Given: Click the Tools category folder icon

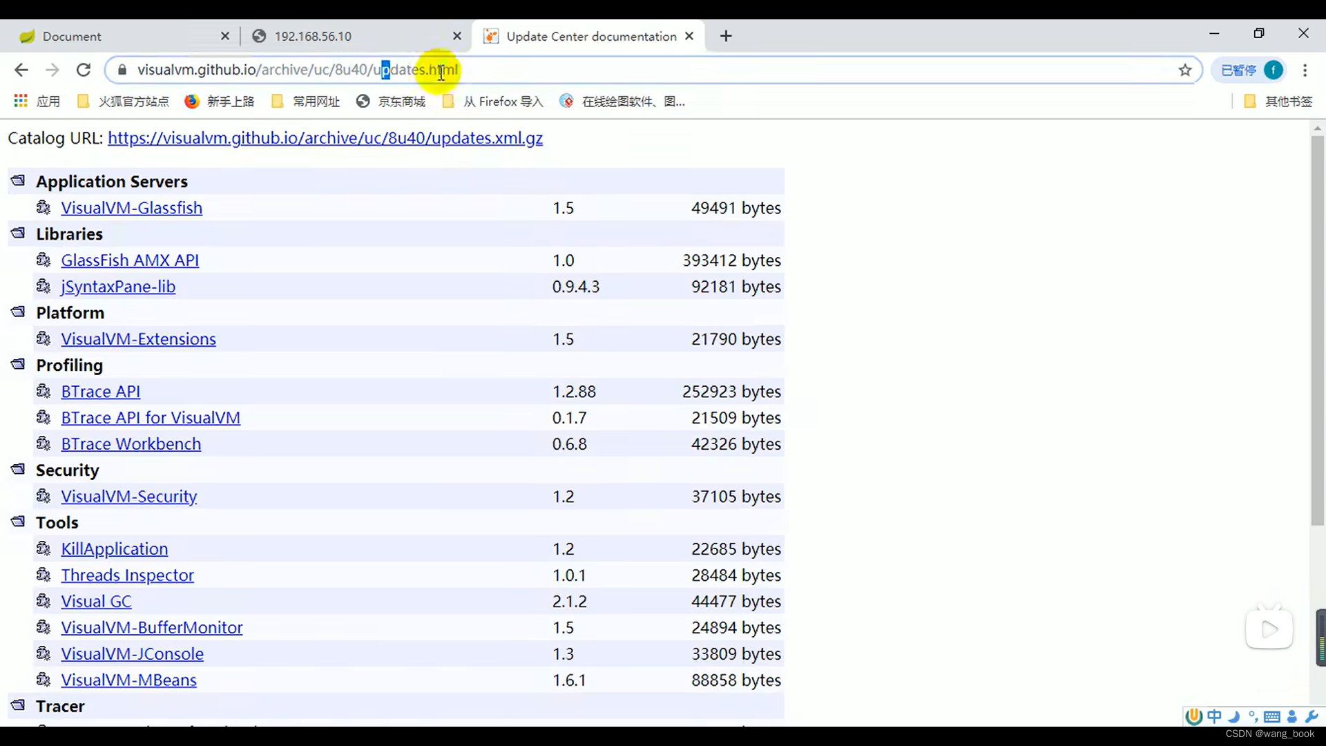Looking at the screenshot, I should point(18,522).
